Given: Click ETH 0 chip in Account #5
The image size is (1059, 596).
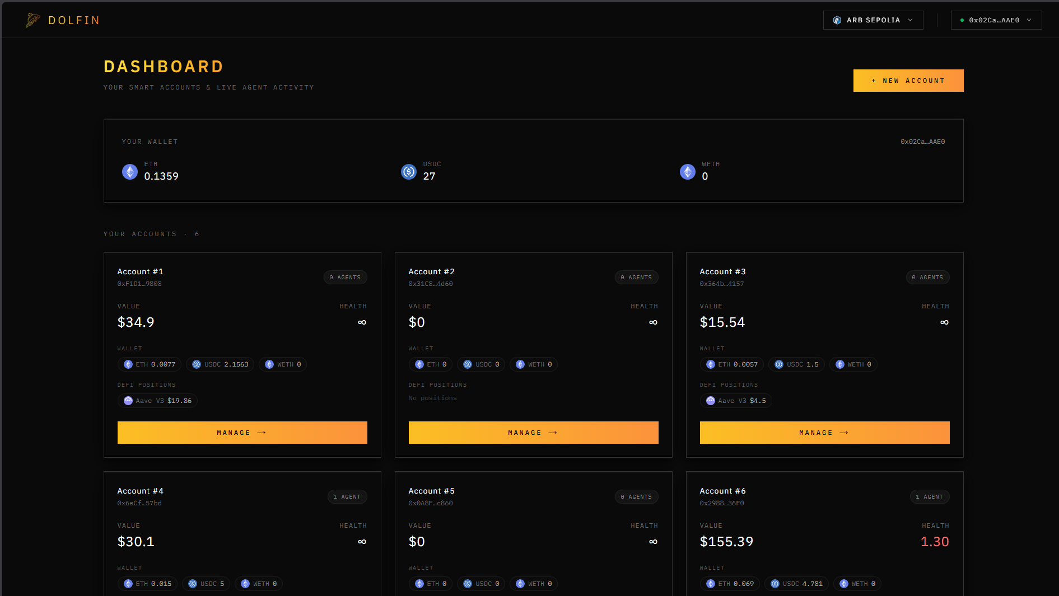Looking at the screenshot, I should click(431, 584).
